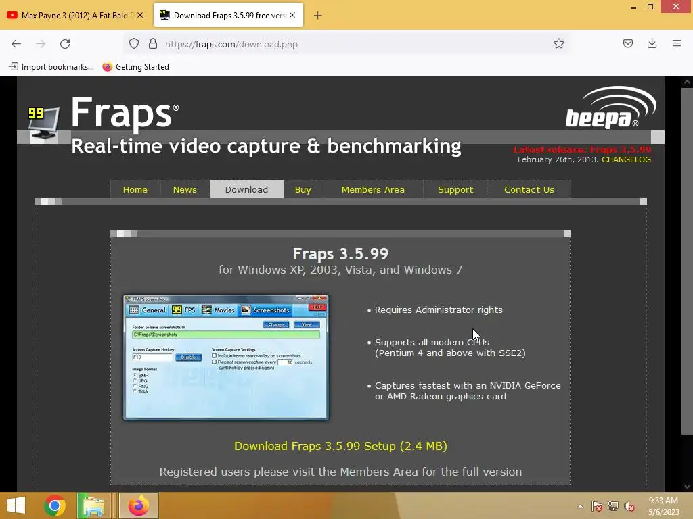Screen dimensions: 693x519
Task: Launch Chrome from the taskbar
Action: 55,505
